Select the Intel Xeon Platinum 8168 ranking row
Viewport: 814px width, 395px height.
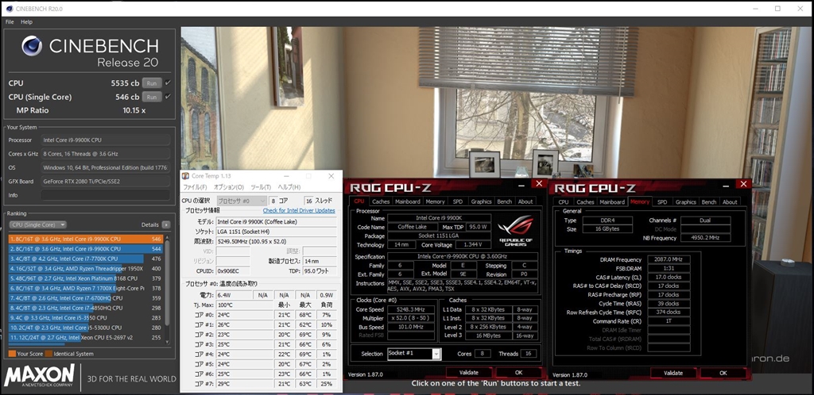[86, 278]
